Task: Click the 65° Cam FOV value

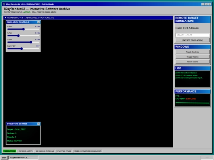Action: (x=38, y=46)
